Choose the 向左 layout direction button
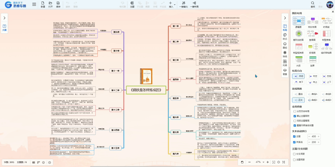The width and height of the screenshot is (335, 167). [312, 76]
